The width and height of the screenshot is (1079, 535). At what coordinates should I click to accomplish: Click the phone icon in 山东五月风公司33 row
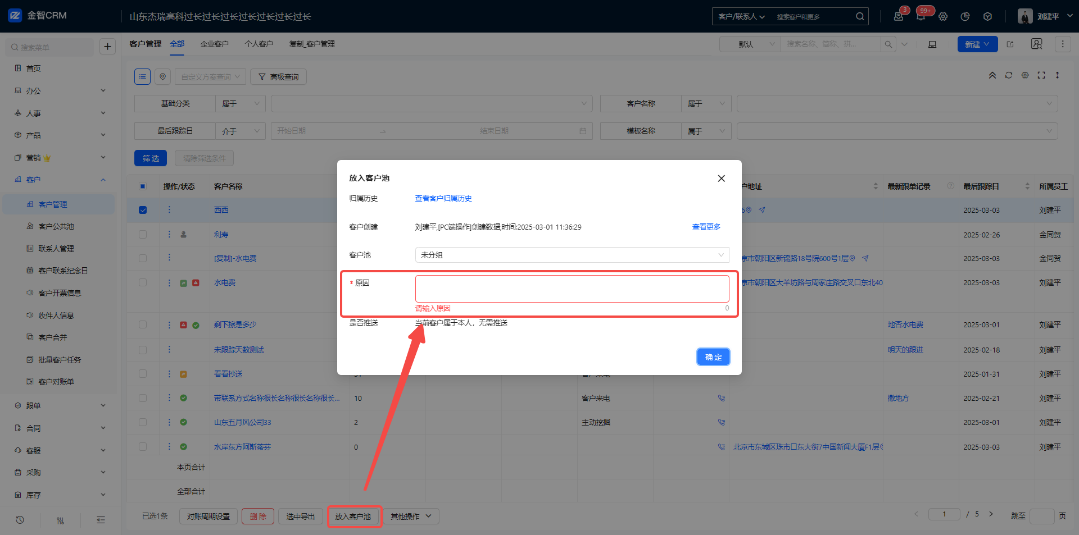tap(721, 422)
